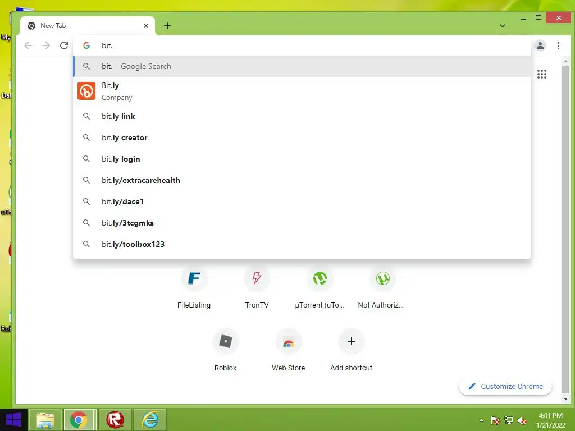Click the page scrollbar up arrow
This screenshot has height=431, width=575.
coord(565,61)
